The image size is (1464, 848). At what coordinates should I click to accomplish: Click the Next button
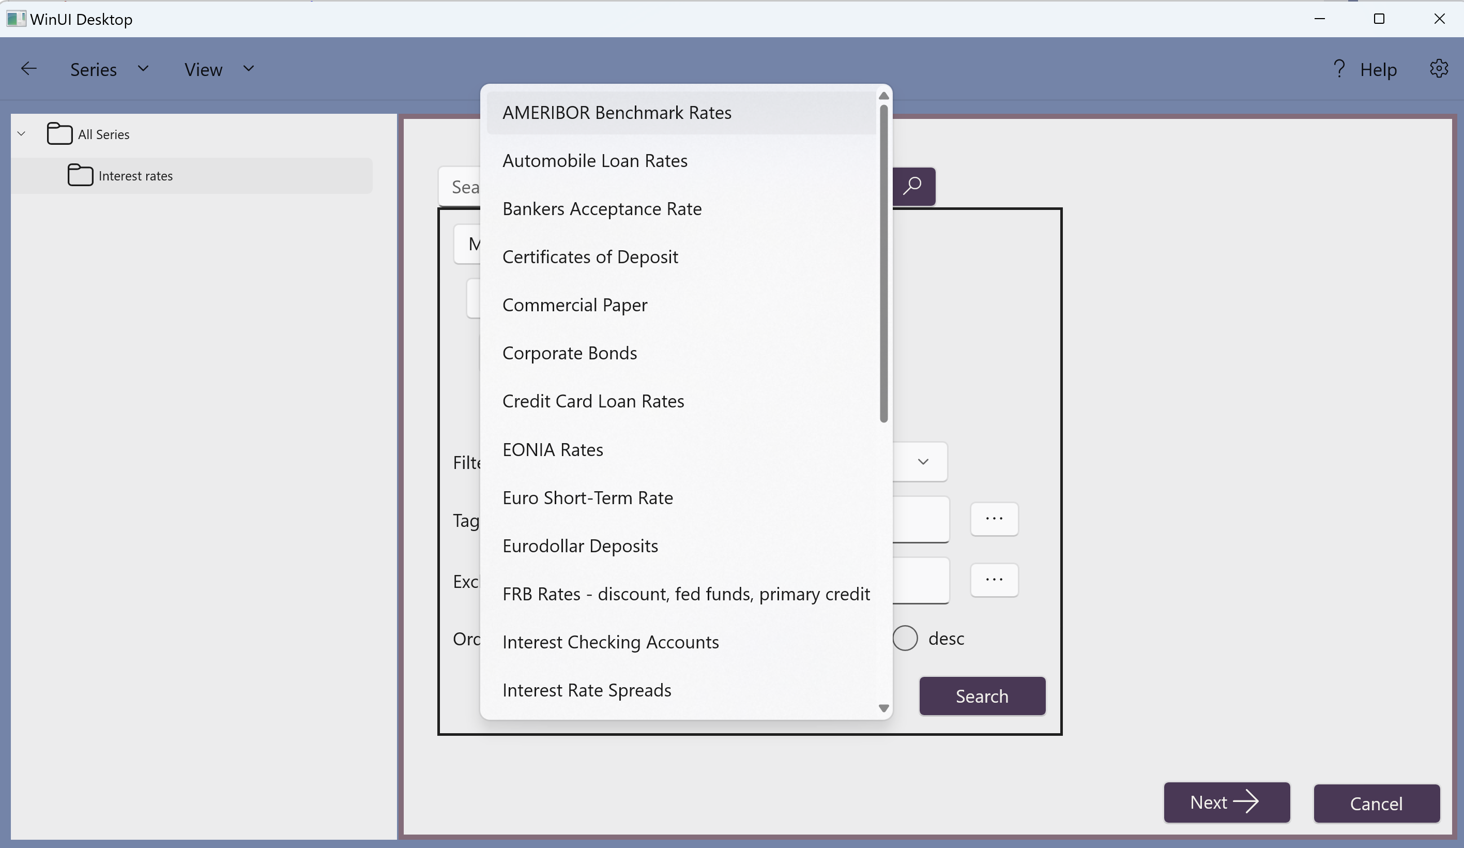tap(1226, 802)
